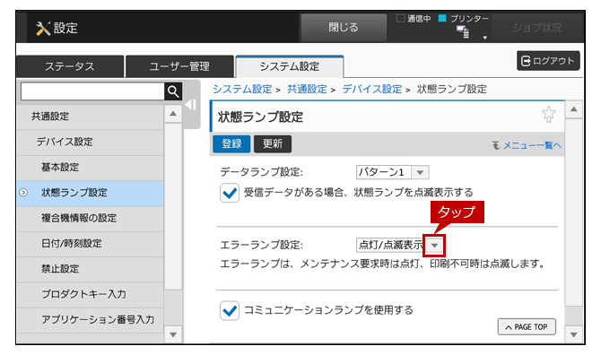Open printer status dropdown arrow in header

(x=484, y=38)
